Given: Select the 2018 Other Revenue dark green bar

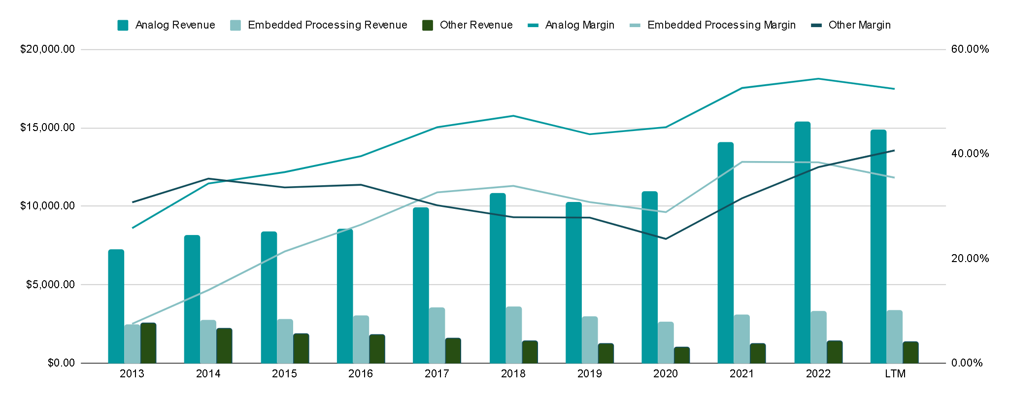Looking at the screenshot, I should (530, 352).
